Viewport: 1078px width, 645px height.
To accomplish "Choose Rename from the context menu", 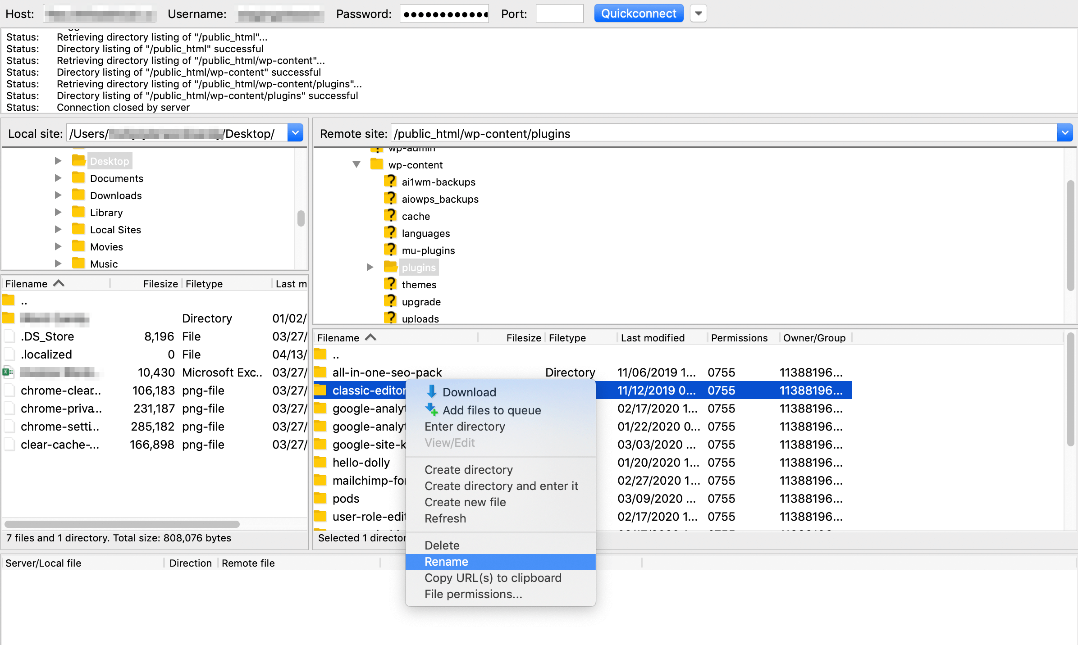I will click(x=446, y=562).
